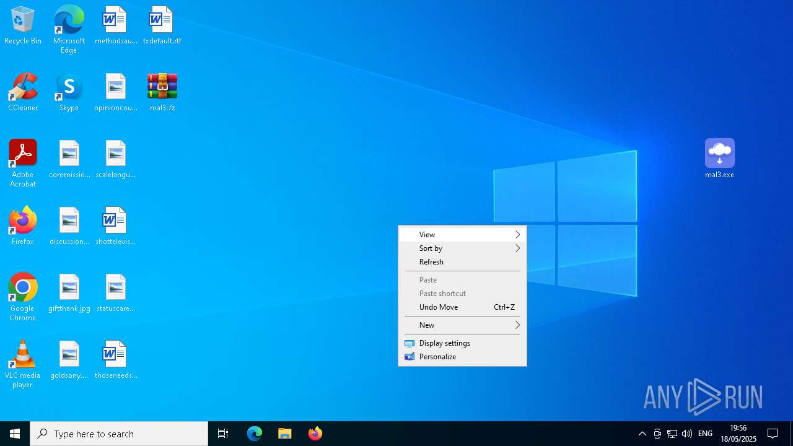The width and height of the screenshot is (793, 446).
Task: Expand the New submenu
Action: tap(462, 325)
